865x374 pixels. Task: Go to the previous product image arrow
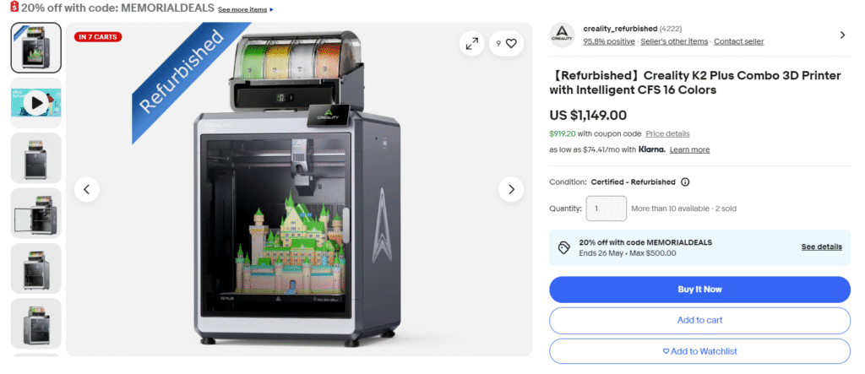tap(87, 190)
